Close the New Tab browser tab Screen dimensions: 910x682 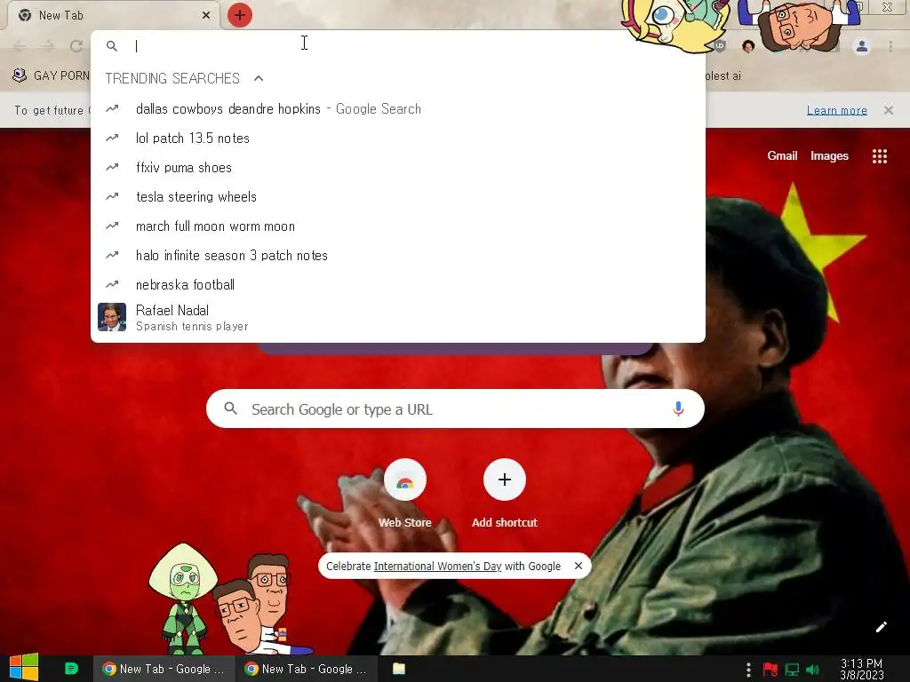click(x=206, y=15)
